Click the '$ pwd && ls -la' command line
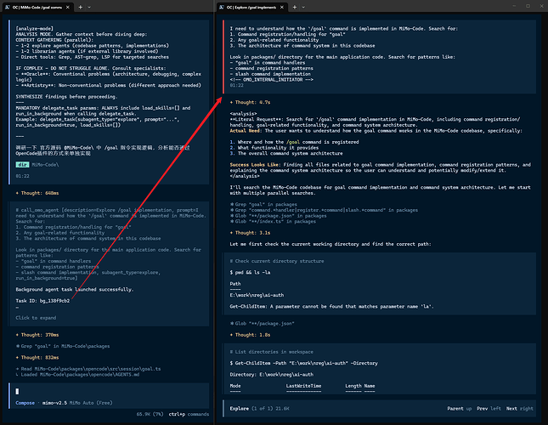548x425 pixels. pos(250,272)
